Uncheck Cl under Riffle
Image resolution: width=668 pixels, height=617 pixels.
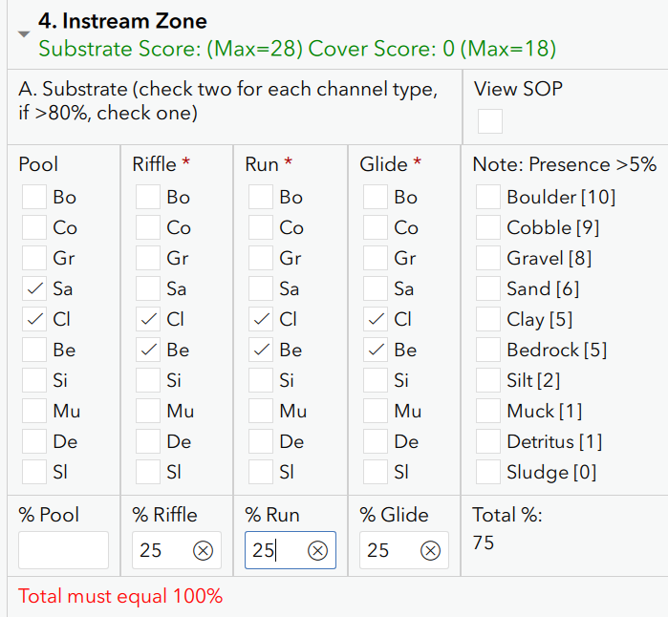[x=148, y=319]
